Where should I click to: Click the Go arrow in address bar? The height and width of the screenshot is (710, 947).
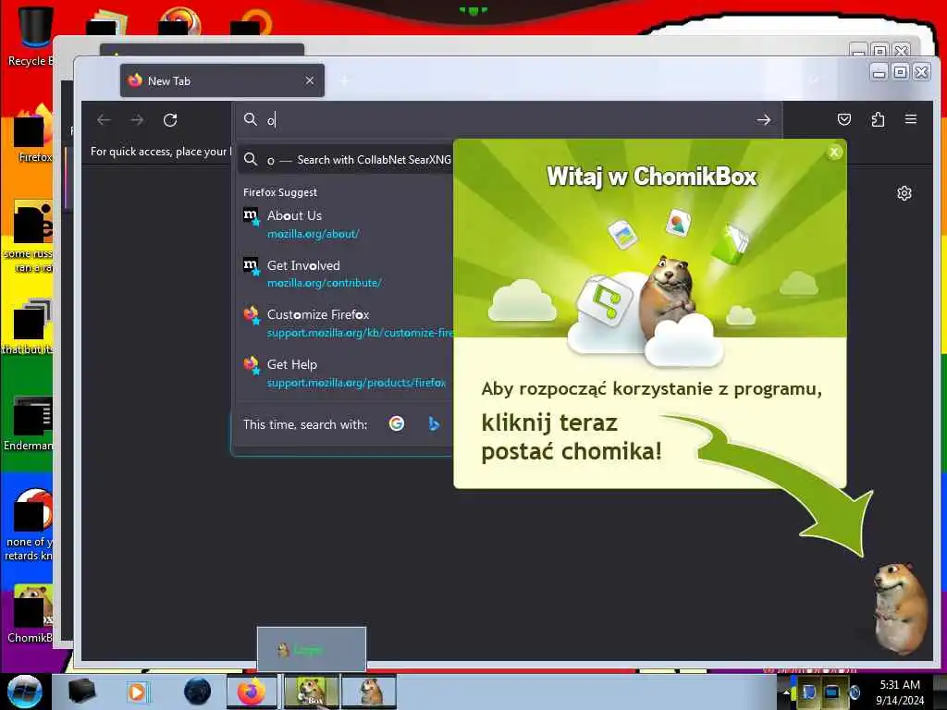pos(763,120)
